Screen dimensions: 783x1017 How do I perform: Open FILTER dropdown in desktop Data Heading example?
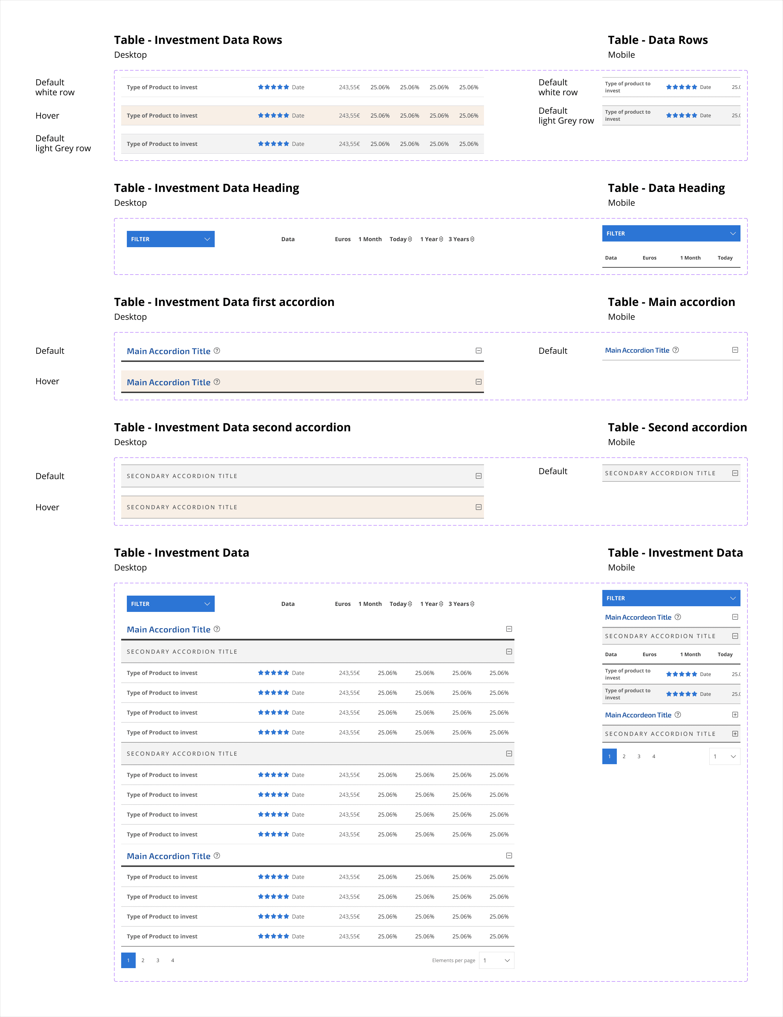170,239
